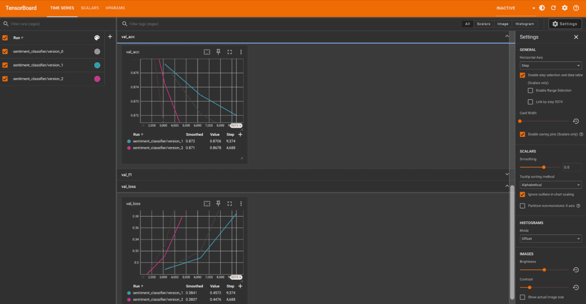Image resolution: width=586 pixels, height=304 pixels.
Task: Uncheck sentiment_classifier/version_0 run
Action: pos(5,52)
